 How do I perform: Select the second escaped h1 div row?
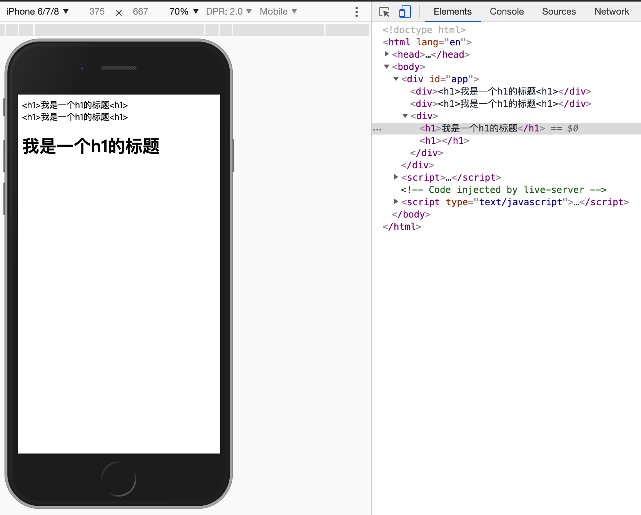tap(501, 103)
